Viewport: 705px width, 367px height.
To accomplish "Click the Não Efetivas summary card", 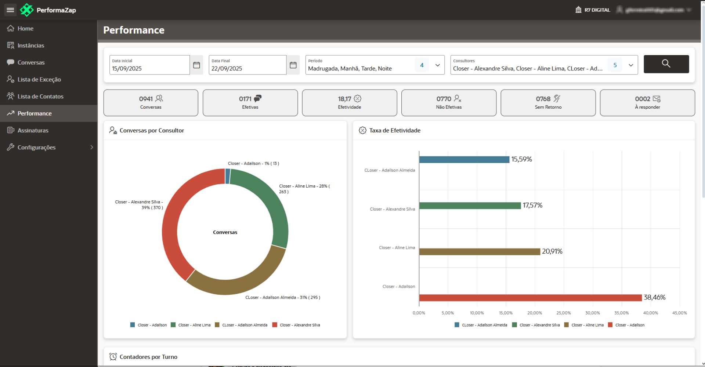I will pyautogui.click(x=448, y=103).
